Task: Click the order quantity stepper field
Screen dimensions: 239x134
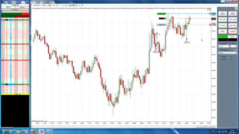Action: click(233, 46)
